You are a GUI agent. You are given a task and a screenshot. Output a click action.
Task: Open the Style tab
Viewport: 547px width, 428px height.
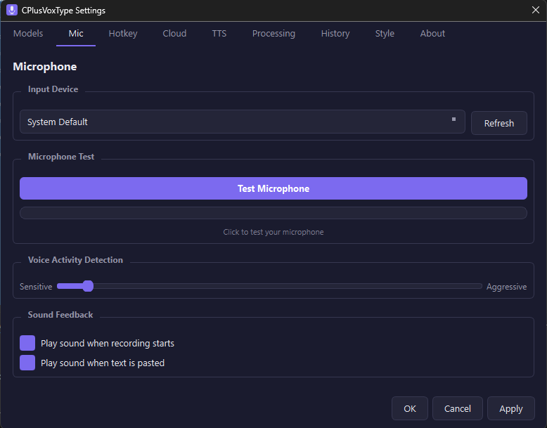385,34
